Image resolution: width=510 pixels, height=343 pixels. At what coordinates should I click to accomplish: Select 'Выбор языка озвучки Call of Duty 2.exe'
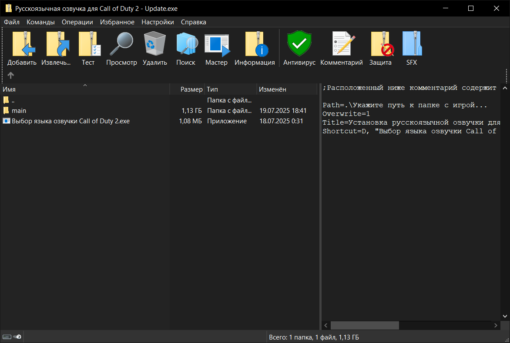(x=70, y=121)
